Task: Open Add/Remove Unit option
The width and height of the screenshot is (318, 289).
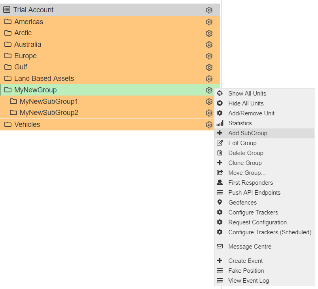Action: tap(265, 113)
